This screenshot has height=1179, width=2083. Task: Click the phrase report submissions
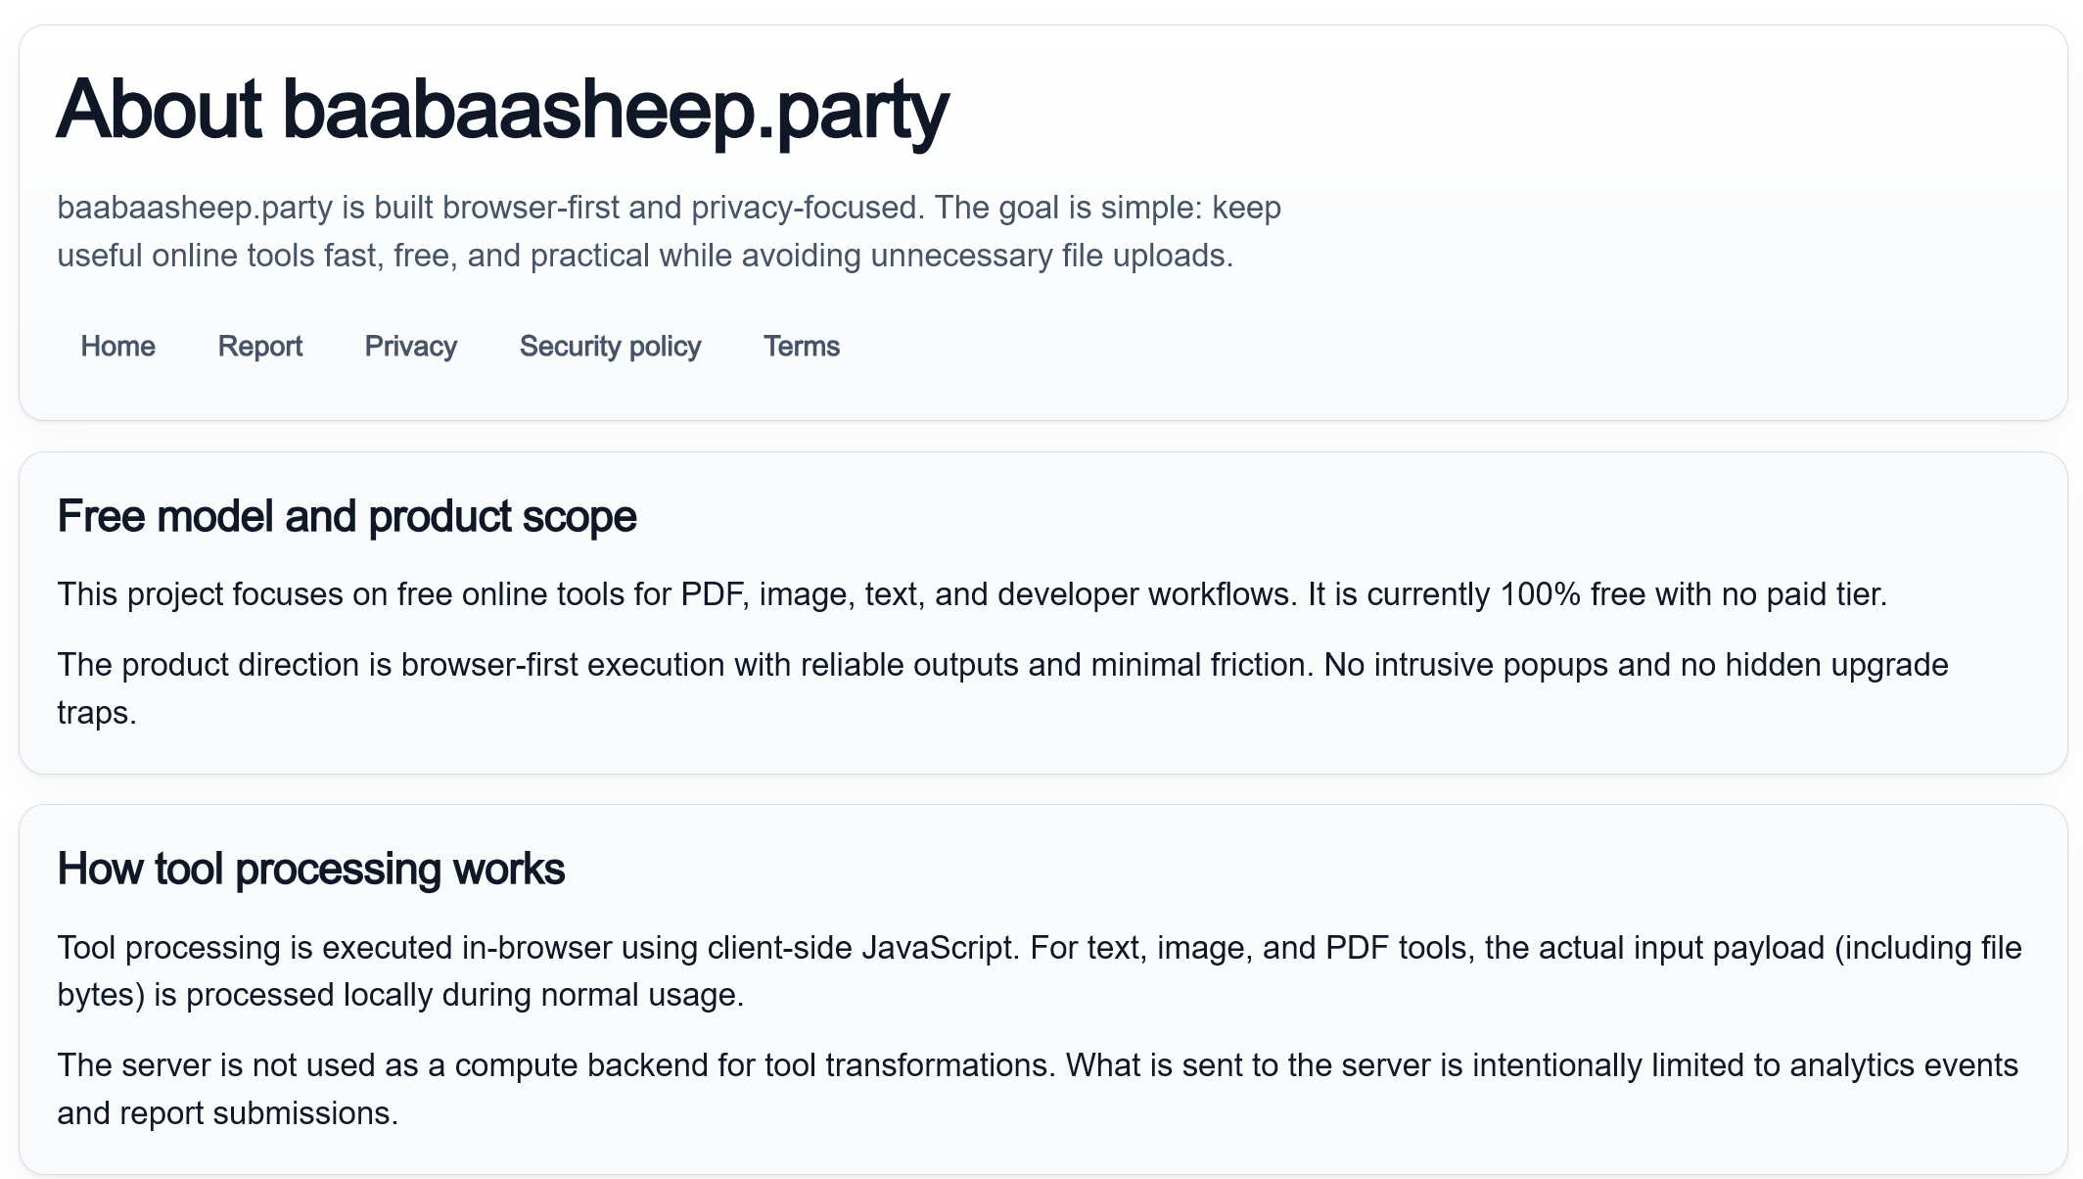(262, 1112)
